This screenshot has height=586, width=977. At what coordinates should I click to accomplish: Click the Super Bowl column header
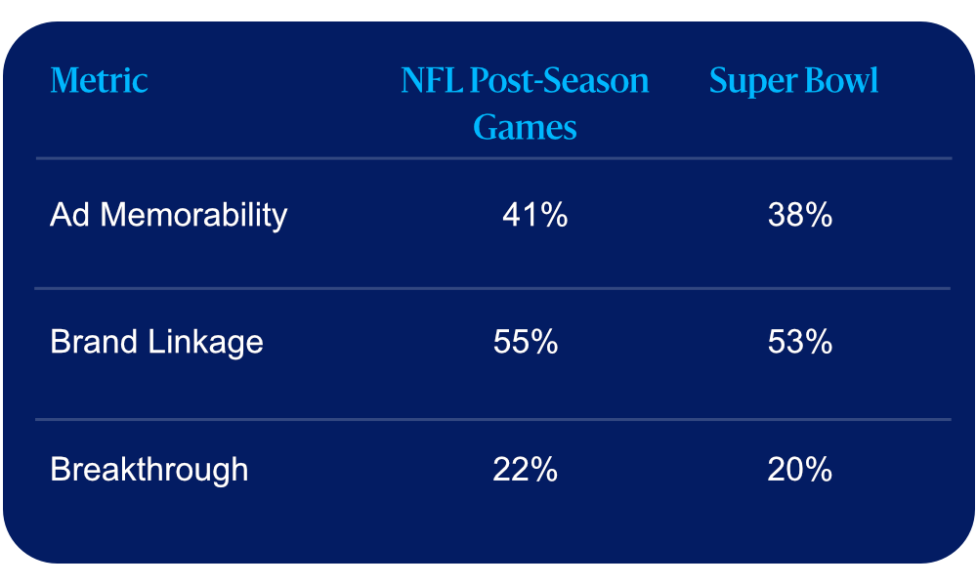pyautogui.click(x=793, y=81)
